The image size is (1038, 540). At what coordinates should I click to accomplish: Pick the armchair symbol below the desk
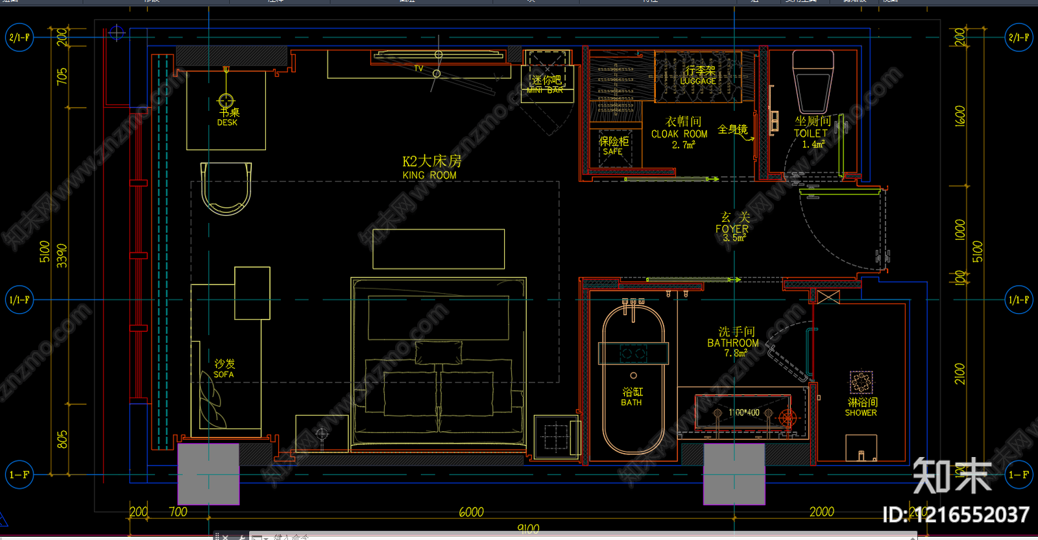point(226,189)
